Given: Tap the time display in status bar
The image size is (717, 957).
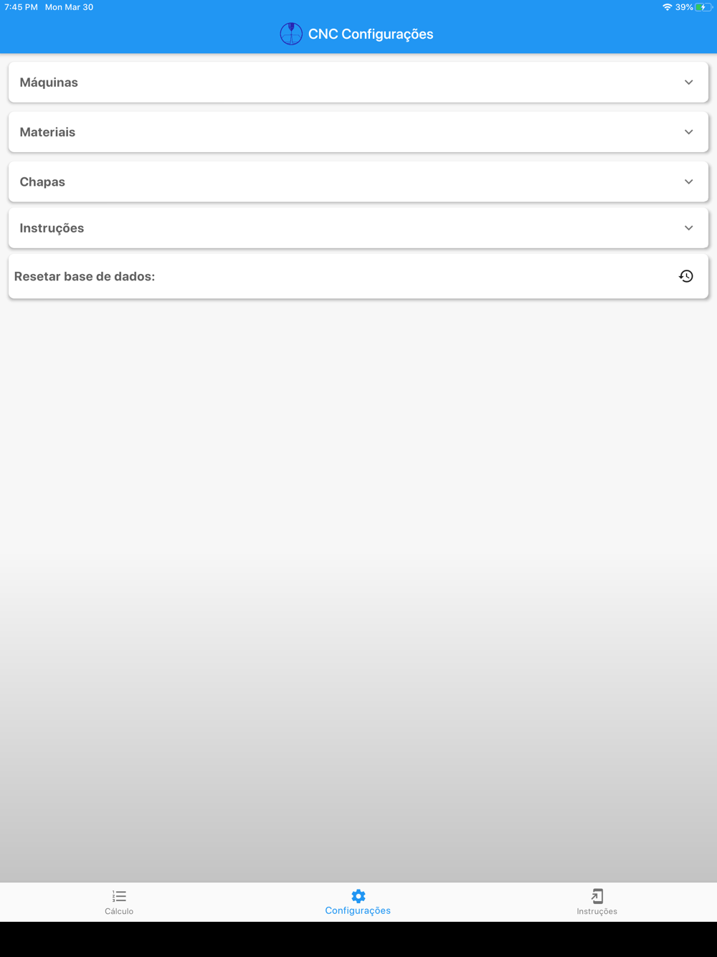Looking at the screenshot, I should 21,7.
